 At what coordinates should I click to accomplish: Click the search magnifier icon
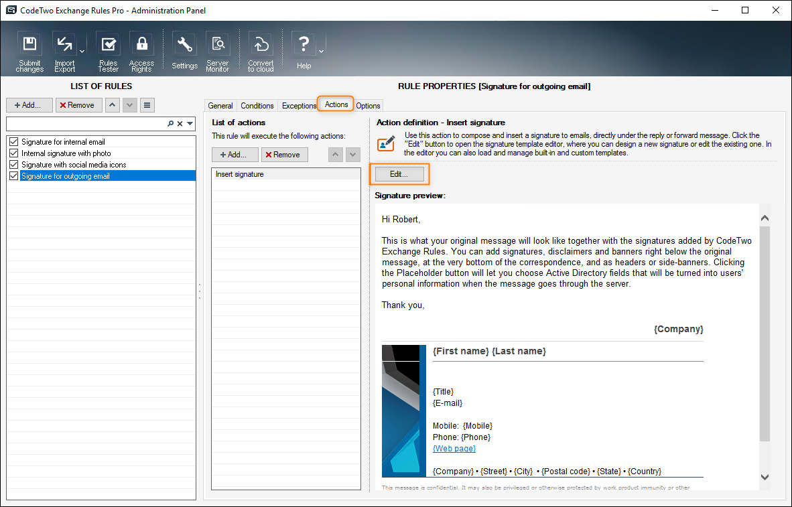tap(171, 123)
